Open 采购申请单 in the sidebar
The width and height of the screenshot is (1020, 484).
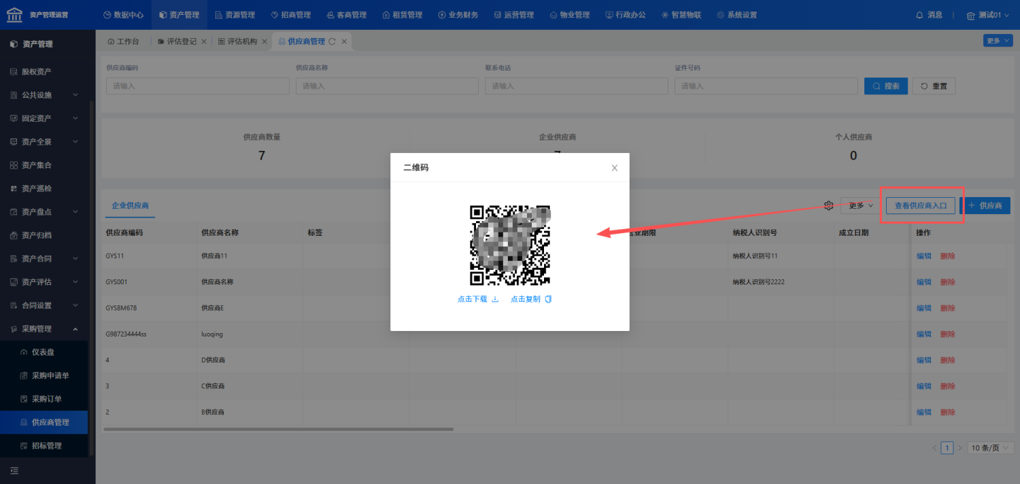[x=44, y=375]
